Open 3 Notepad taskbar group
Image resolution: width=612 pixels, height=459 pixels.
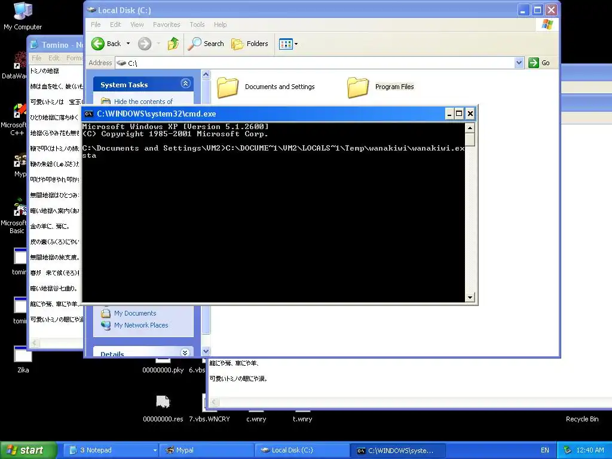point(111,451)
